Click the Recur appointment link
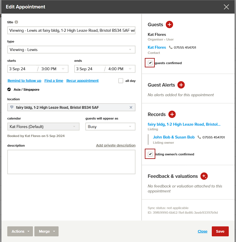This screenshot has height=242, width=236. [x=82, y=81]
